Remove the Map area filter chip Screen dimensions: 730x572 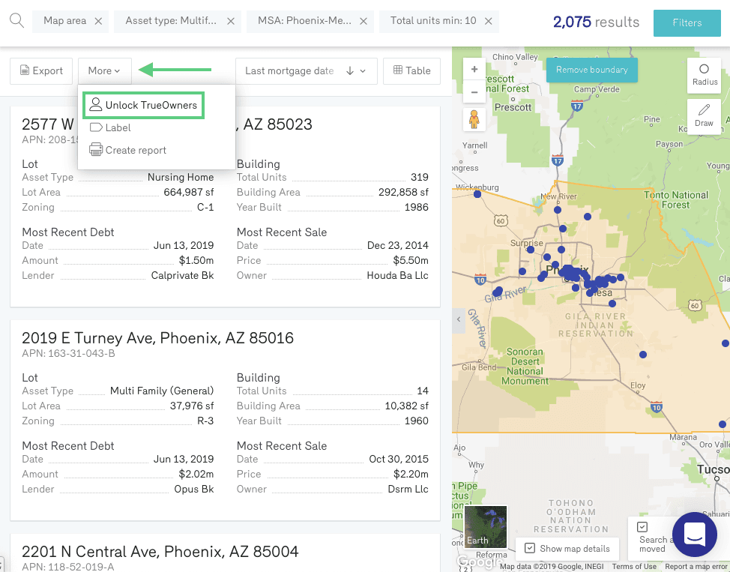click(98, 21)
